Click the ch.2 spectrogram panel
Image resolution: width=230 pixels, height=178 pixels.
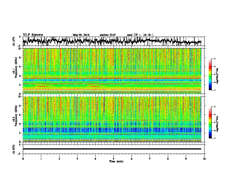(112, 119)
